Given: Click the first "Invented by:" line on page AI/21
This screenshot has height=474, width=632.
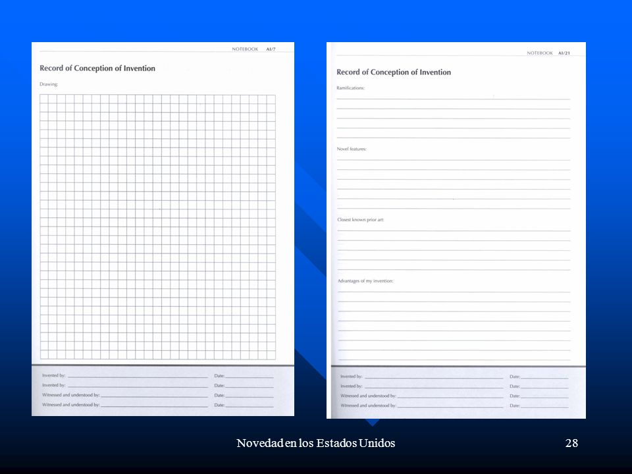Looking at the screenshot, I should pyautogui.click(x=422, y=377).
